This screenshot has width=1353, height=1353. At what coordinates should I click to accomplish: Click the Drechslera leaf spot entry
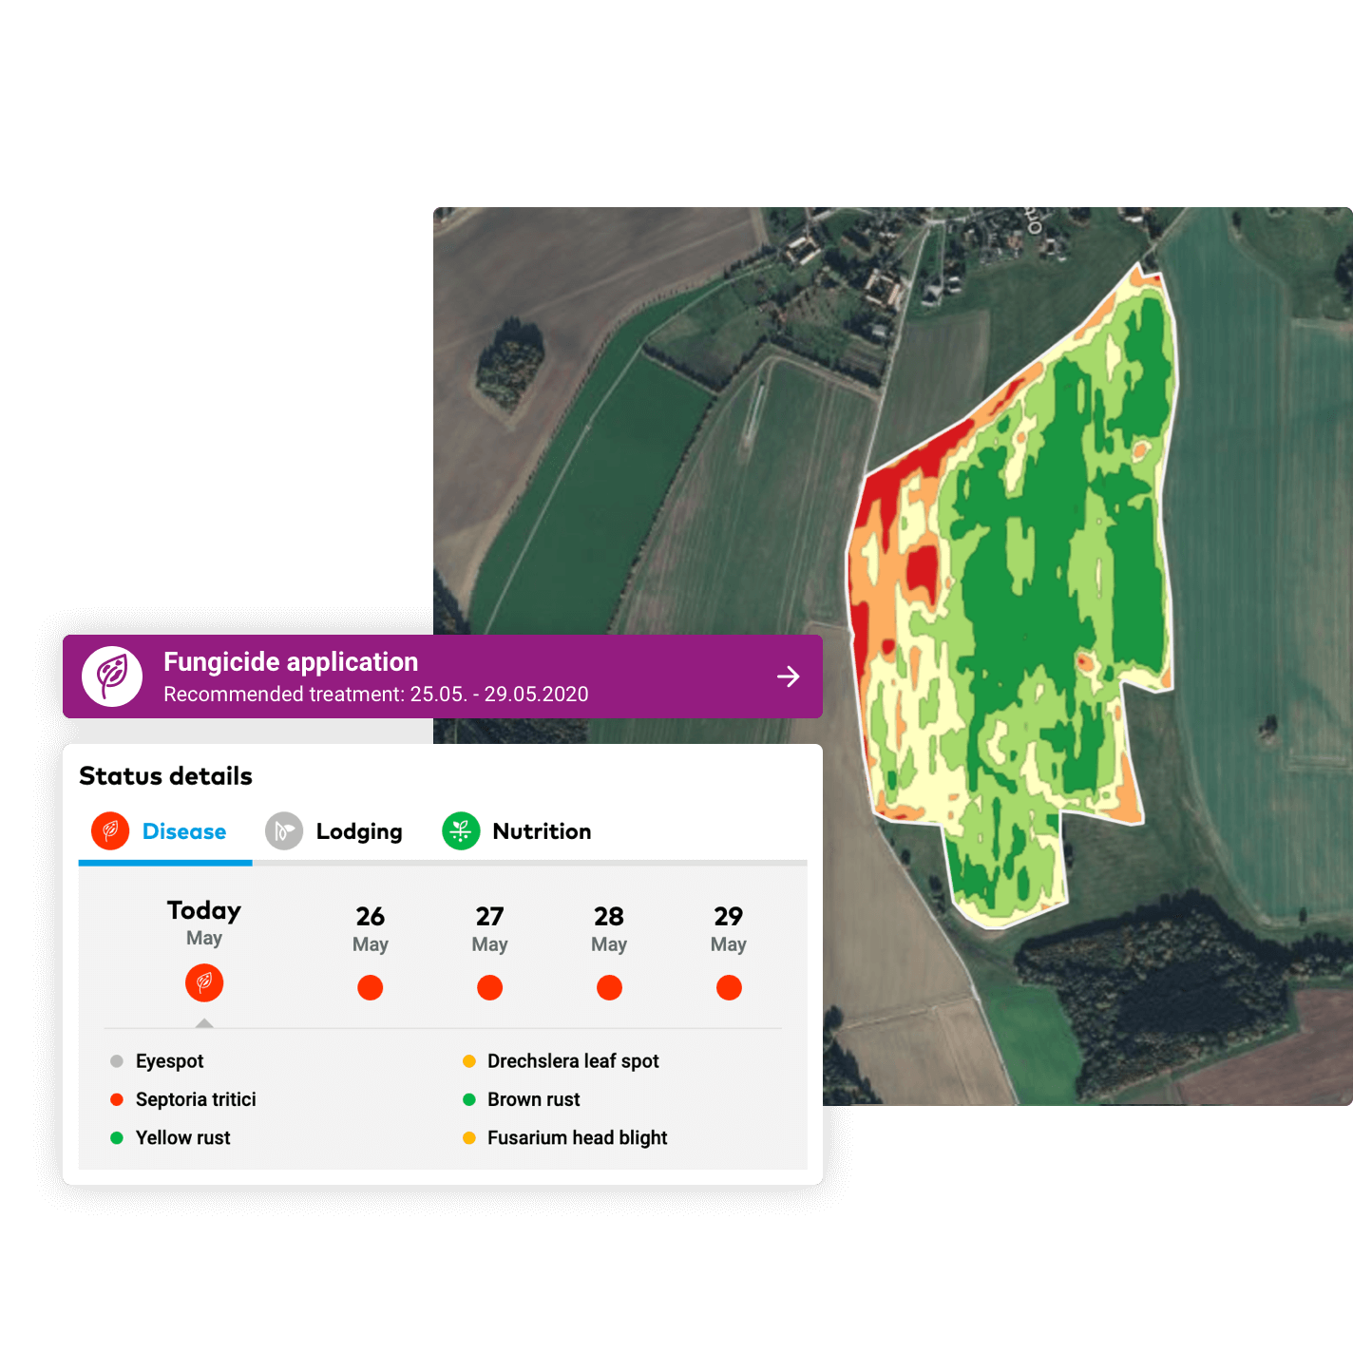(573, 1061)
